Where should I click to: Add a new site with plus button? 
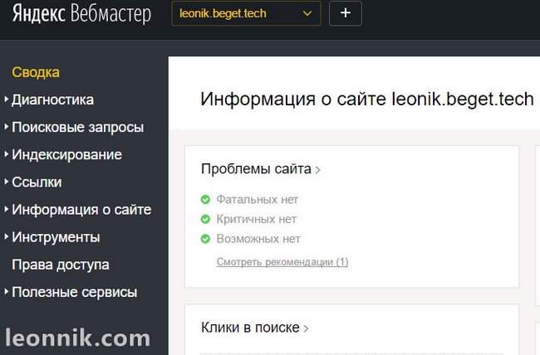(x=346, y=13)
